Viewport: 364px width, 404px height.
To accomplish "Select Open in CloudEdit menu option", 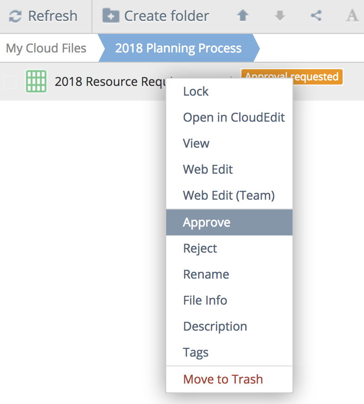I will [x=234, y=117].
